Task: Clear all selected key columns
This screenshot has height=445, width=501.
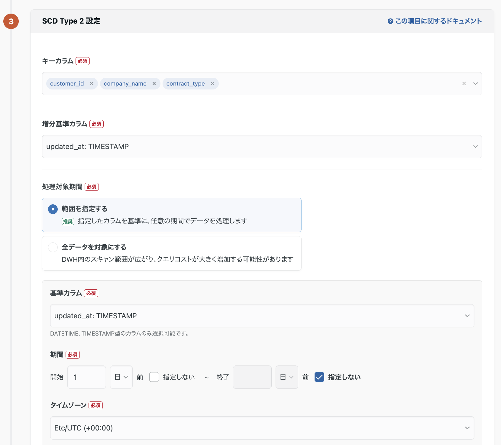Action: point(464,84)
